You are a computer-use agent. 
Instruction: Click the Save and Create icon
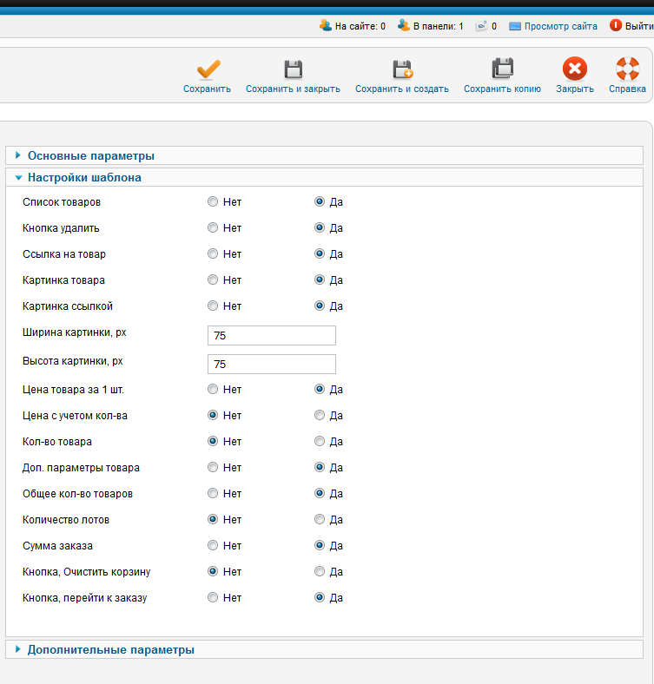pyautogui.click(x=402, y=69)
